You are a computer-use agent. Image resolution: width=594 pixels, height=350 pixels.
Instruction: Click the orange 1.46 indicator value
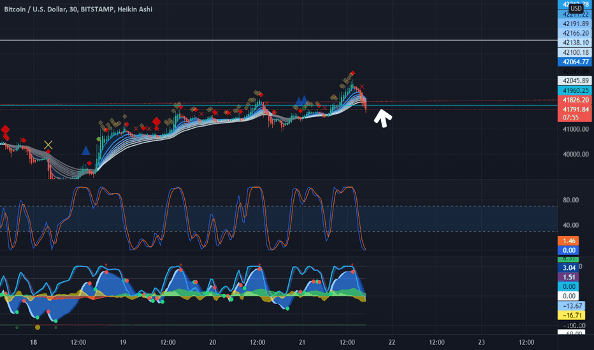(x=569, y=241)
